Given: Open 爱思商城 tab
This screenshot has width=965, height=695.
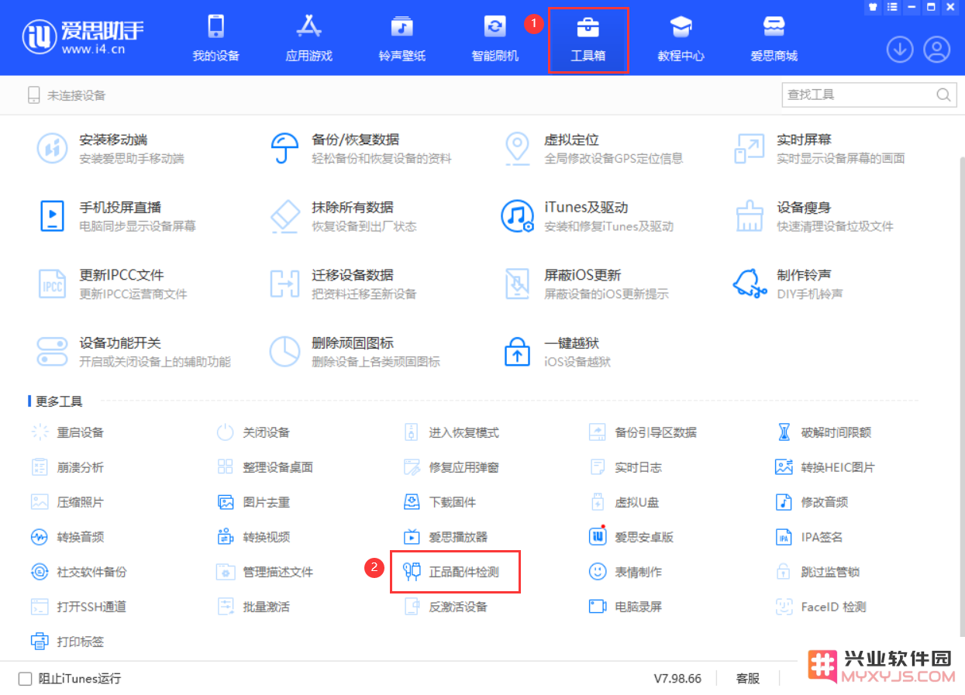Looking at the screenshot, I should [x=774, y=39].
